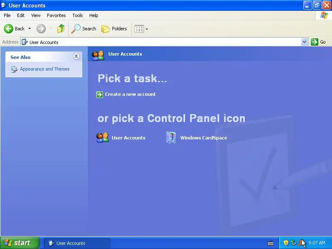Viewport: 332px width, 249px height.
Task: Open Appearance and Themes link
Action: pos(45,69)
